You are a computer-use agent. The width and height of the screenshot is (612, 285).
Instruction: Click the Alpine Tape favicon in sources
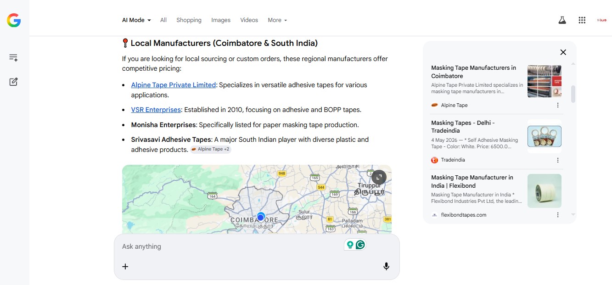pyautogui.click(x=434, y=105)
